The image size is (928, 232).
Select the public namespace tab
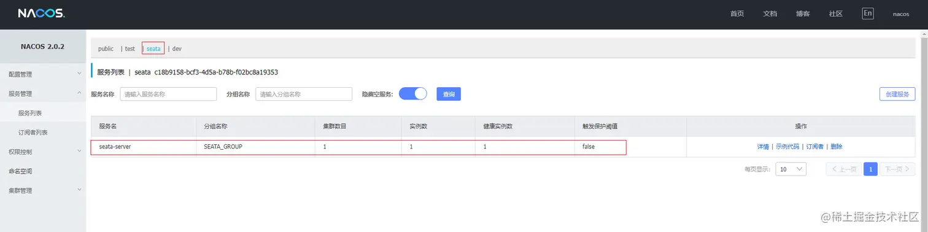(x=106, y=48)
